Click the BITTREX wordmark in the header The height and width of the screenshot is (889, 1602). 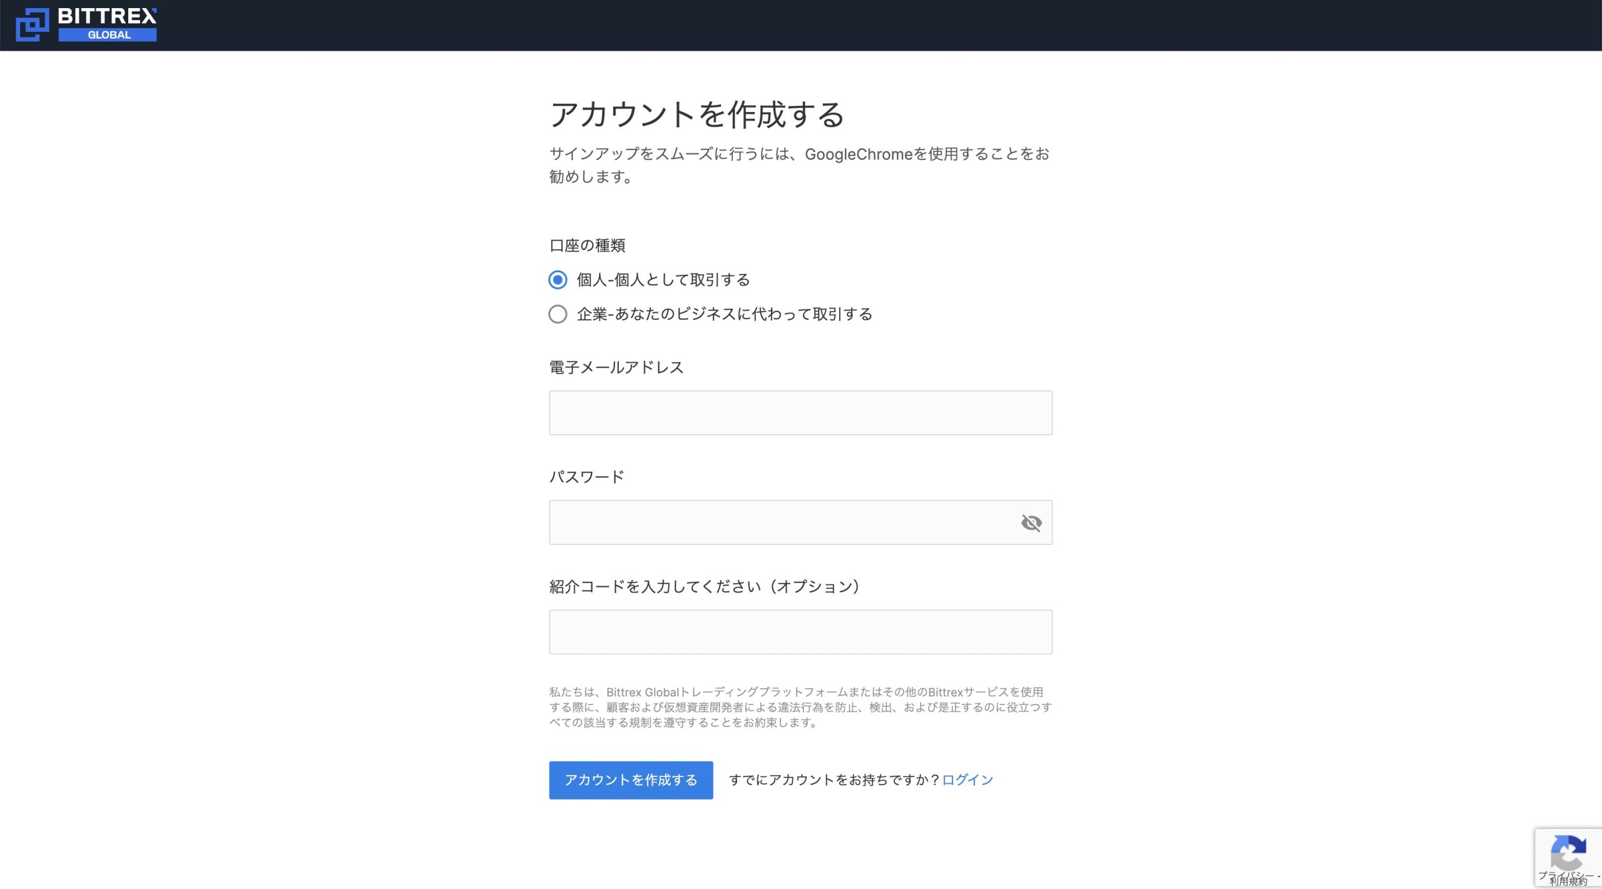(x=108, y=16)
